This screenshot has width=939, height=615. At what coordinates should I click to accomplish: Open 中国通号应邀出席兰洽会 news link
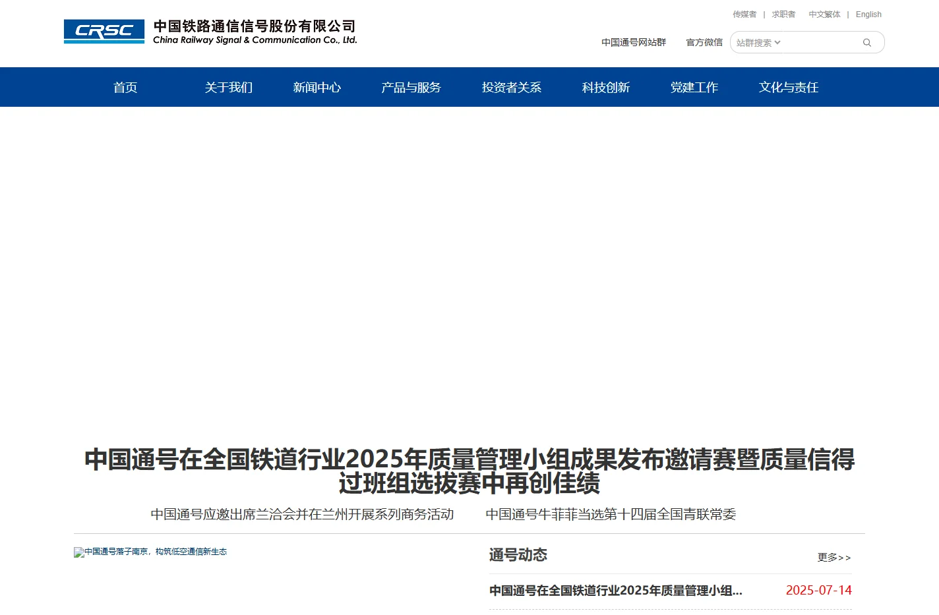coord(302,514)
